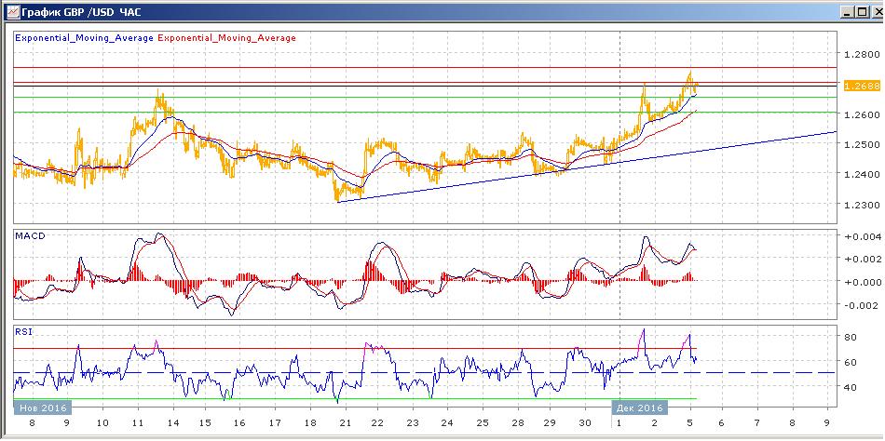
Task: Click the 1.2800 price axis label
Action: point(862,55)
